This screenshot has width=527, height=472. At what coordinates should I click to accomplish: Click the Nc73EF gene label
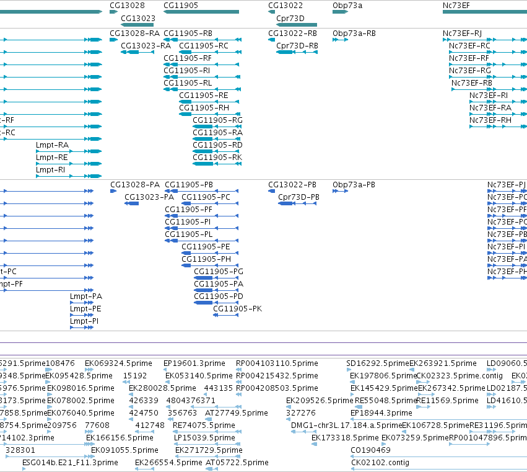456,6
